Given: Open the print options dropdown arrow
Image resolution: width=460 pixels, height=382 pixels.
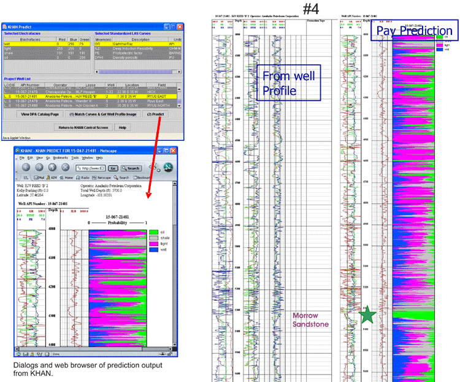Looking at the screenshot, I should pyautogui.click(x=159, y=170).
